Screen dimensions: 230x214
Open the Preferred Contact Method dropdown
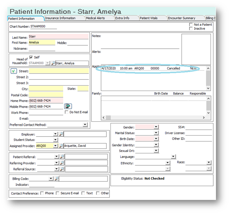point(85,125)
